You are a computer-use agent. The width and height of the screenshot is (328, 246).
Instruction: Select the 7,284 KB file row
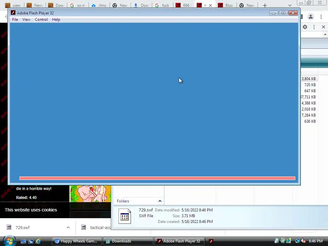tap(309, 115)
